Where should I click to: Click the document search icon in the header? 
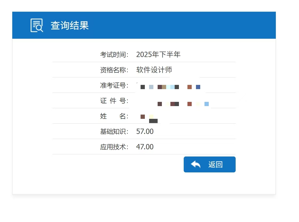(x=37, y=25)
